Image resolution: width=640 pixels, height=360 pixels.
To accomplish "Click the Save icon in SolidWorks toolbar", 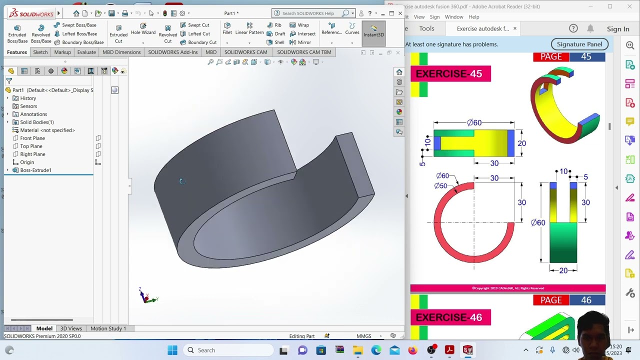I will [x=111, y=13].
